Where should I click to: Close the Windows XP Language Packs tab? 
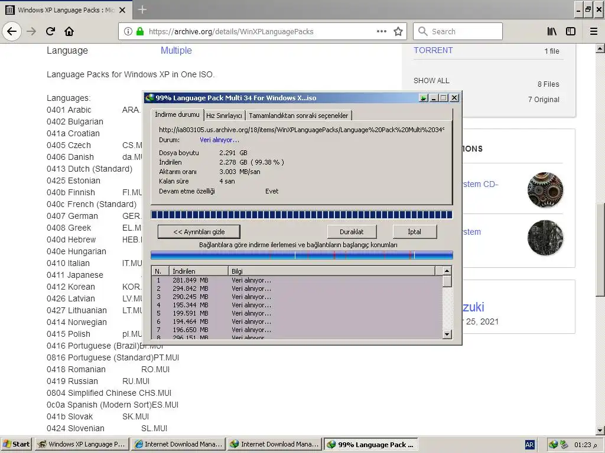pos(122,10)
